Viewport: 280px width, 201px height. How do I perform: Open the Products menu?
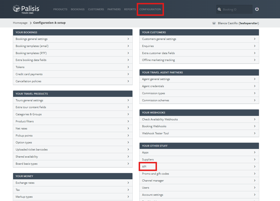(x=60, y=9)
